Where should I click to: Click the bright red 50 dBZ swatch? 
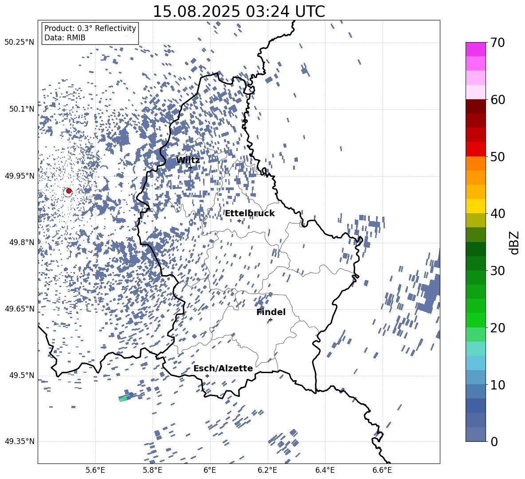(475, 149)
